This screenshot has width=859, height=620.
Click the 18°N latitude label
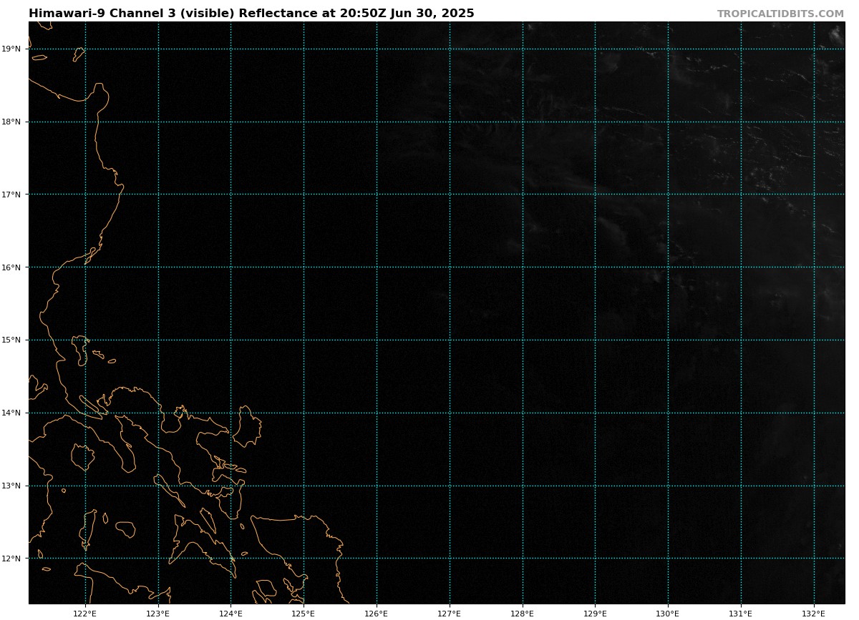pyautogui.click(x=11, y=122)
